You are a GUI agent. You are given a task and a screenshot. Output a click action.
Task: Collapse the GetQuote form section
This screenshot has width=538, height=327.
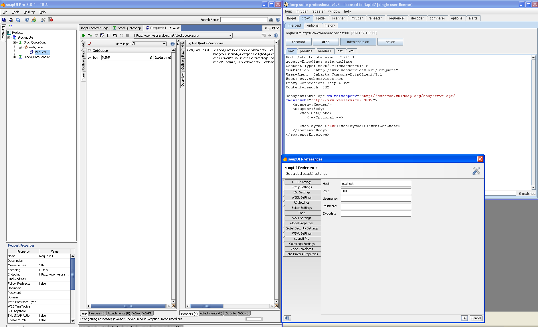90,51
